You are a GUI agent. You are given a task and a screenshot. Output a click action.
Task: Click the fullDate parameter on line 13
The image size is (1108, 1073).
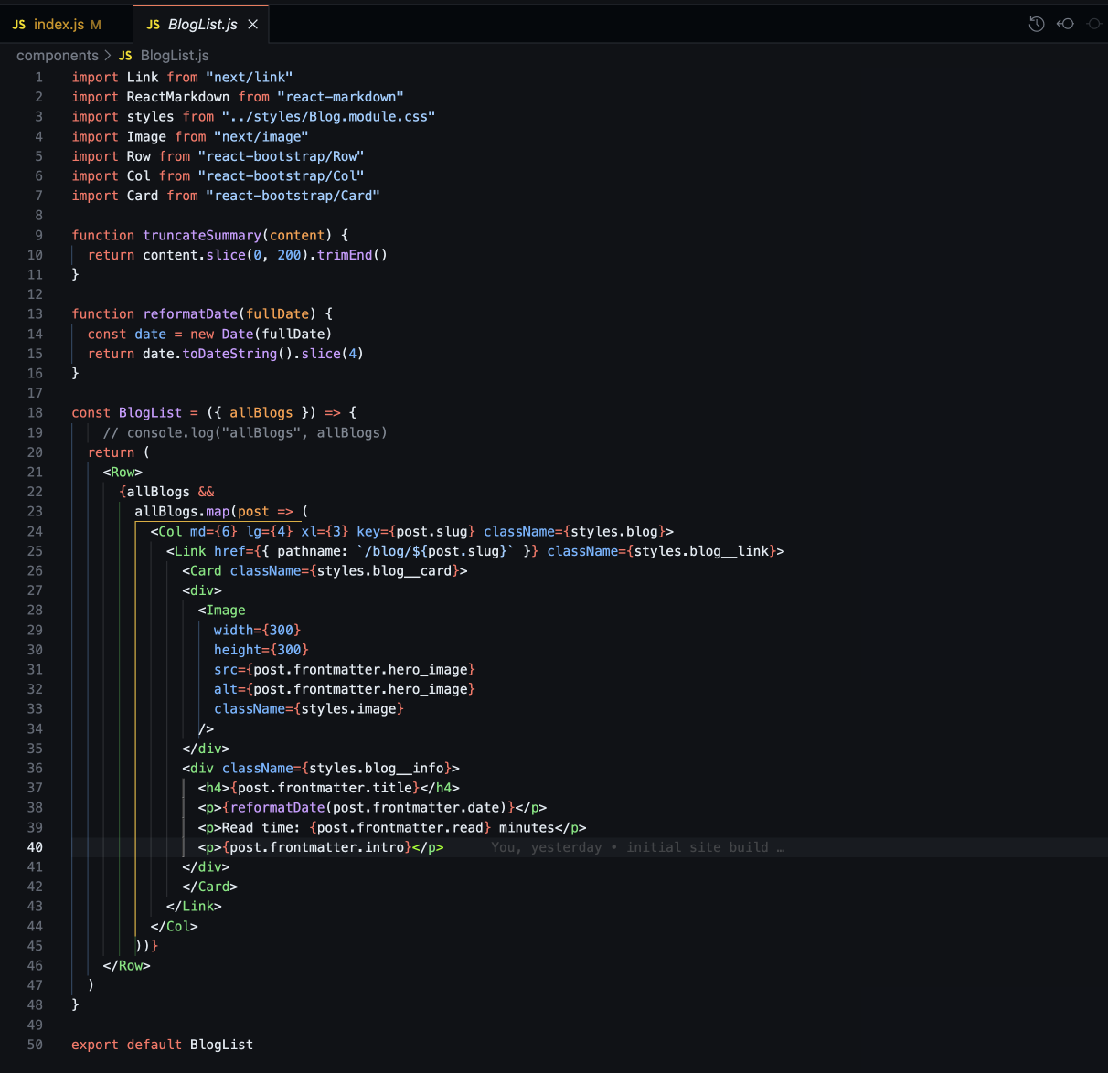tap(277, 314)
